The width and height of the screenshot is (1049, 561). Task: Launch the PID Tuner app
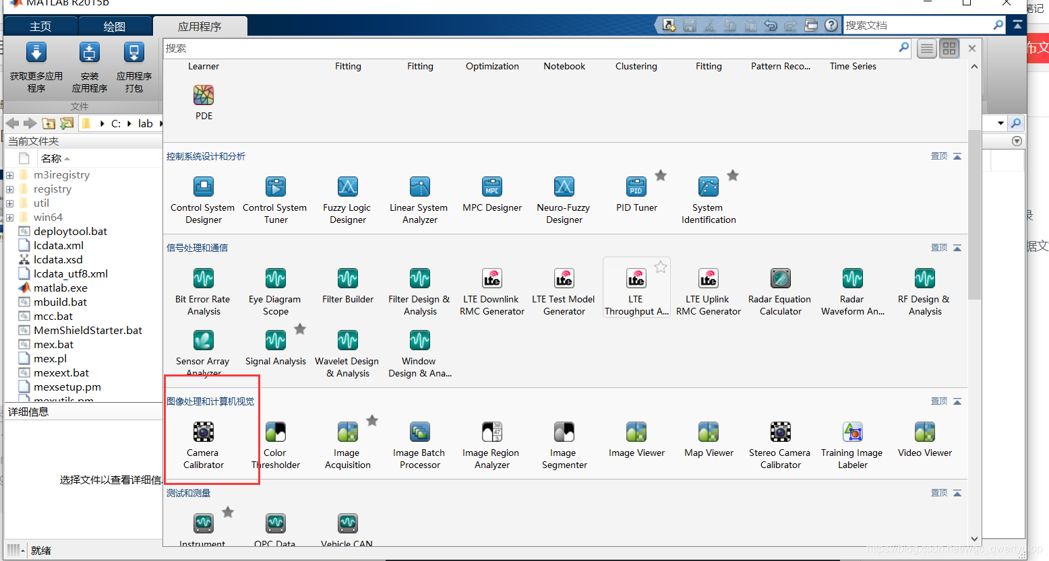coord(636,194)
